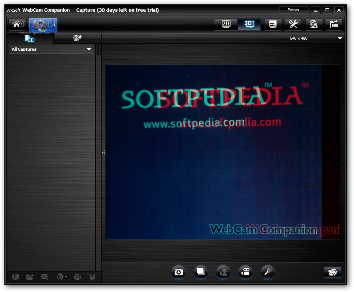Open the webcam Capture module icon

[x=43, y=25]
